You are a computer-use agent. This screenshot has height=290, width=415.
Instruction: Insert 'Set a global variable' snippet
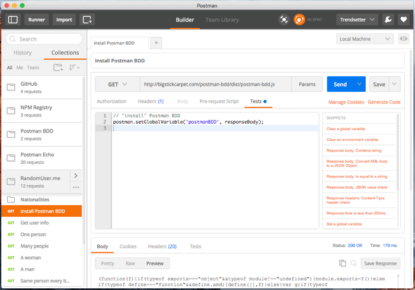pyautogui.click(x=344, y=224)
